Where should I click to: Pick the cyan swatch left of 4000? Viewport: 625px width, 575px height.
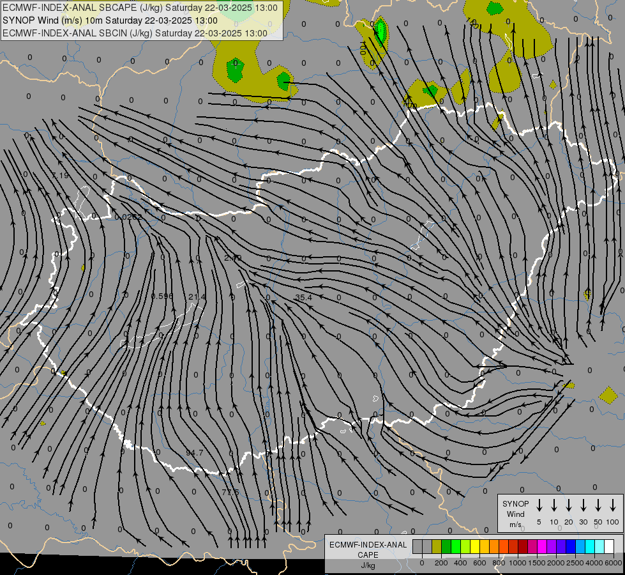[x=590, y=547]
